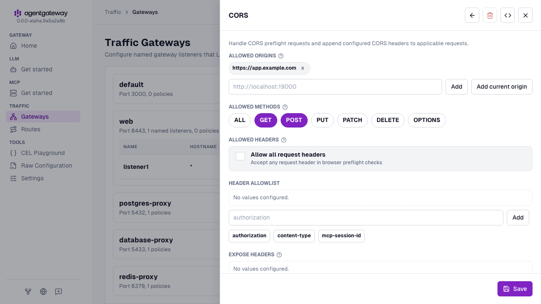The height and width of the screenshot is (304, 541).
Task: Focus the header allowlist input field
Action: click(366, 217)
